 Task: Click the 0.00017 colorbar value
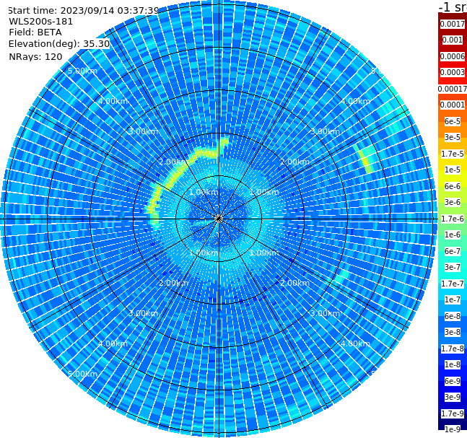pyautogui.click(x=453, y=89)
